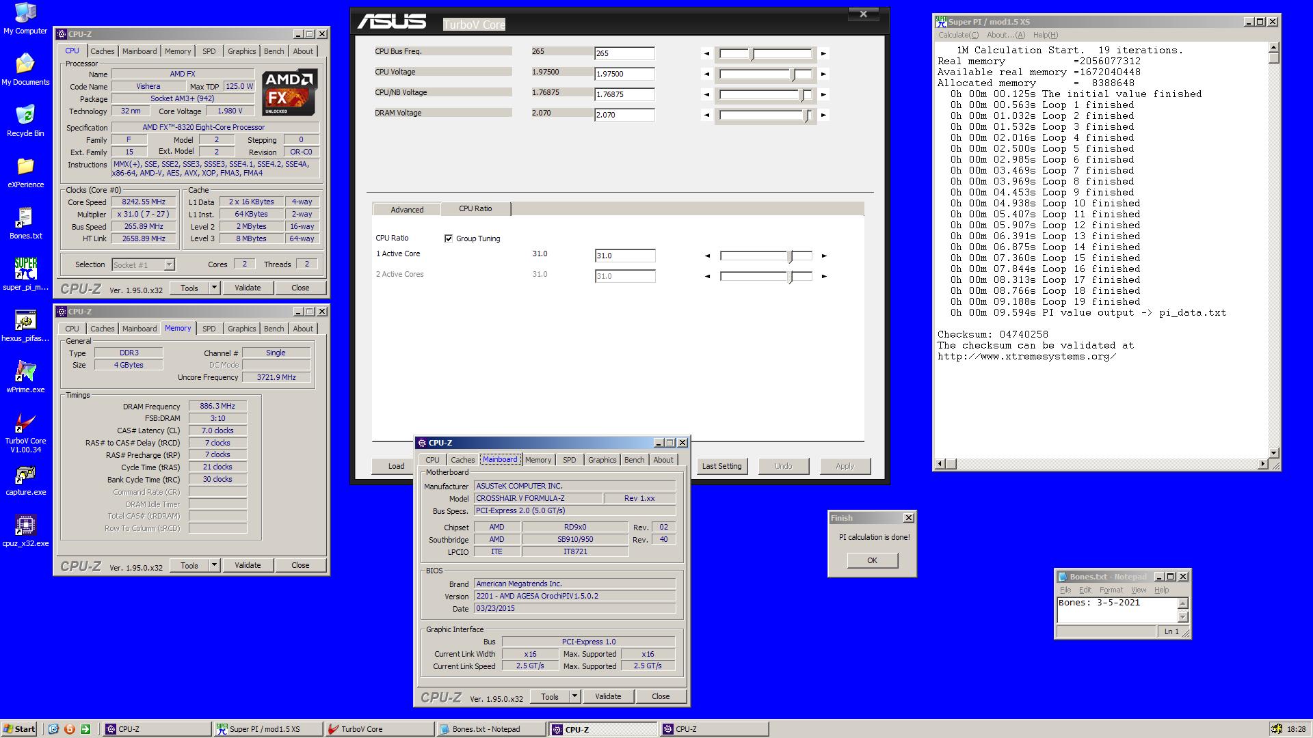Click Tools button in Mainboard CPU-Z window
1313x738 pixels.
click(550, 696)
